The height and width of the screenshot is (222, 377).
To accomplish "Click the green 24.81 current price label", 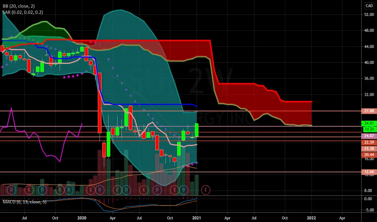I will (x=369, y=123).
